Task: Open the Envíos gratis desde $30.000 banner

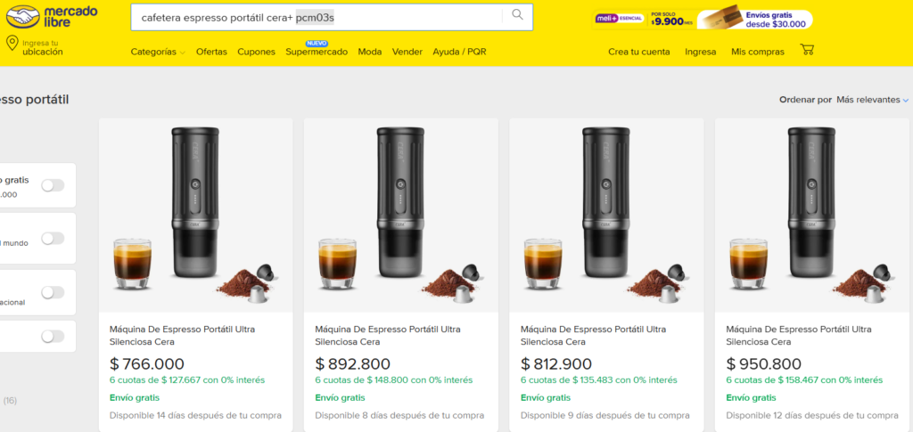Action: 754,19
